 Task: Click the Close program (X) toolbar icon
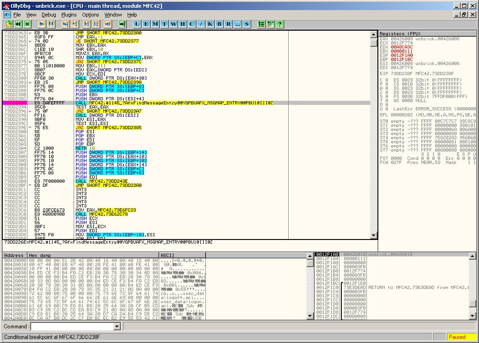27,24
